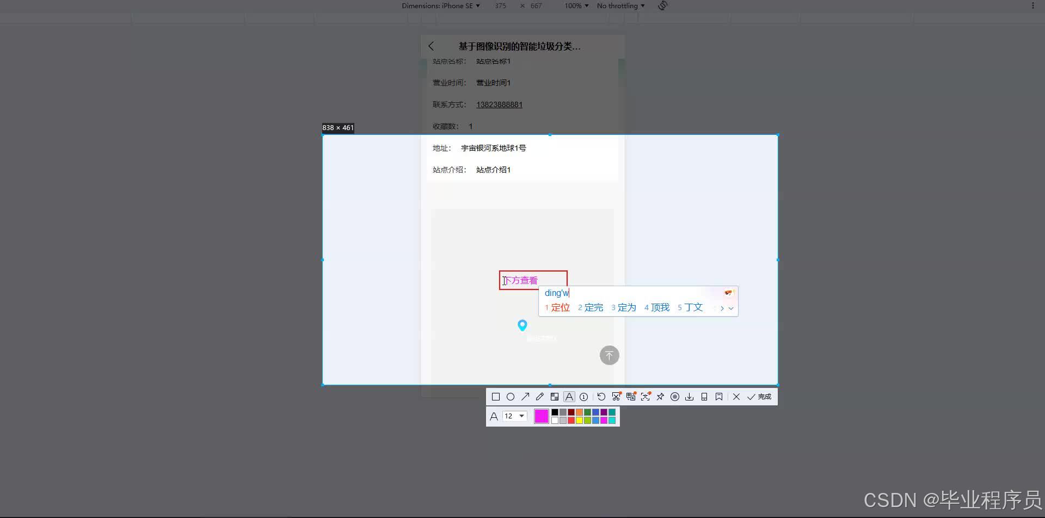This screenshot has width=1045, height=518.
Task: Open the No throttling dropdown
Action: 620,6
